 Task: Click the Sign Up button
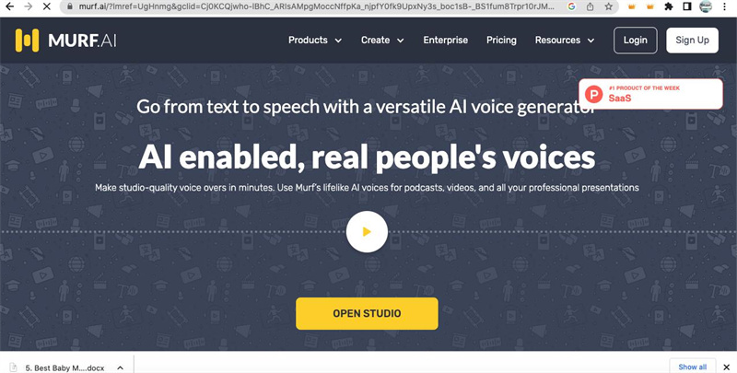tap(692, 41)
